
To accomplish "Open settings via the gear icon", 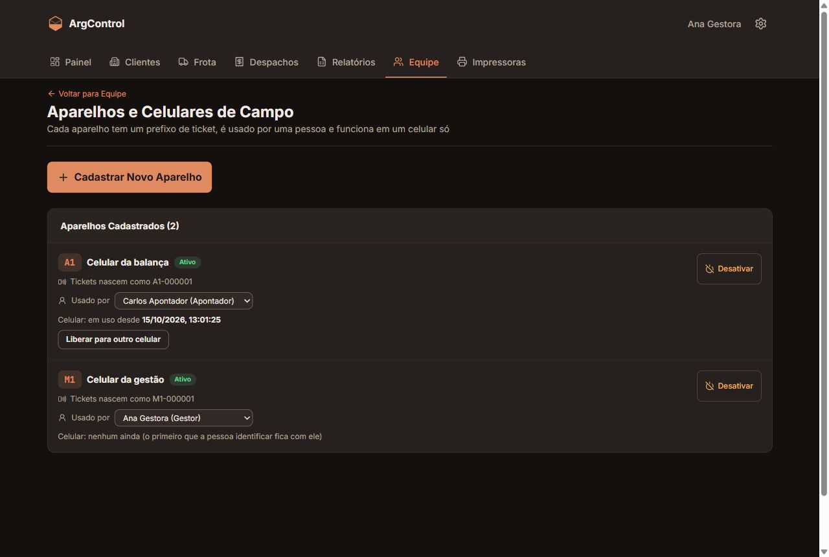I will (x=761, y=24).
